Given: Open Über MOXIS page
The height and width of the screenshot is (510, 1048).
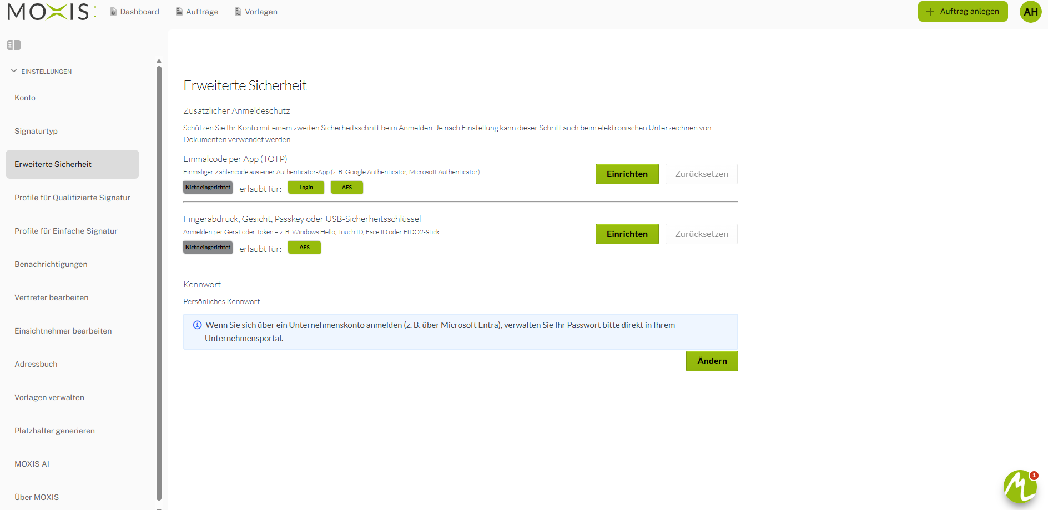Looking at the screenshot, I should (72, 497).
